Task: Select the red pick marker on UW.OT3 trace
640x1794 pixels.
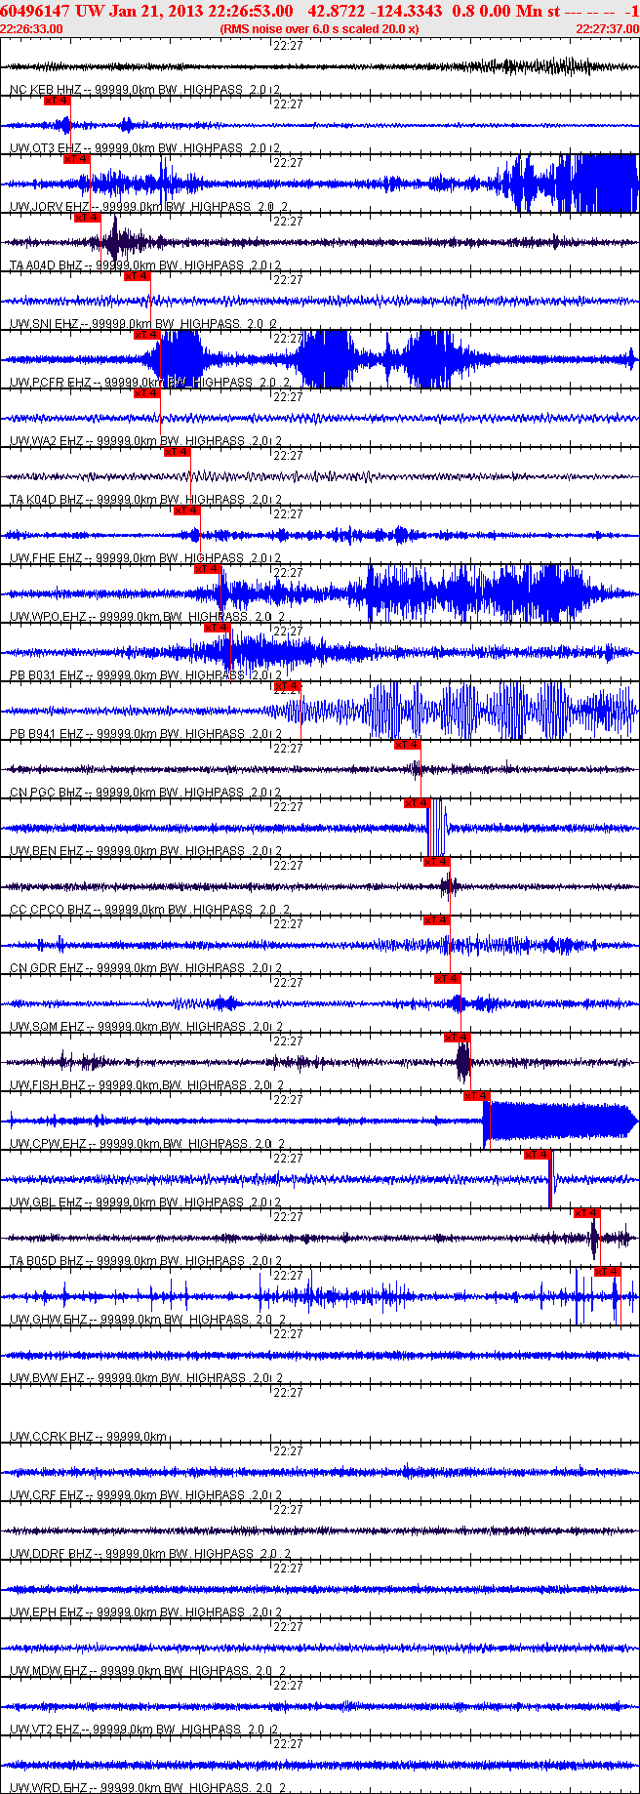Action: [x=58, y=101]
